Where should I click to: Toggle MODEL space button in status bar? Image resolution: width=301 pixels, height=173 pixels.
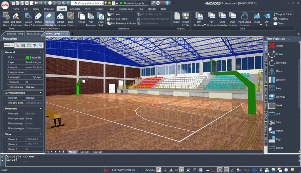(x=150, y=170)
